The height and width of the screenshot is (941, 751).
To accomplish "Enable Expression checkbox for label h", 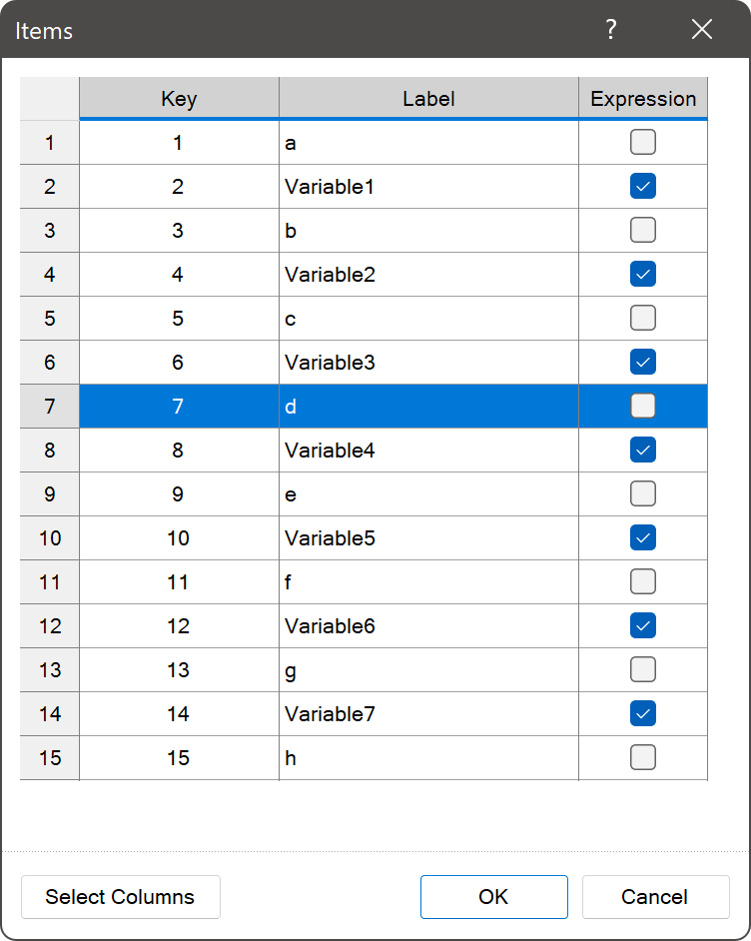I will [x=642, y=757].
